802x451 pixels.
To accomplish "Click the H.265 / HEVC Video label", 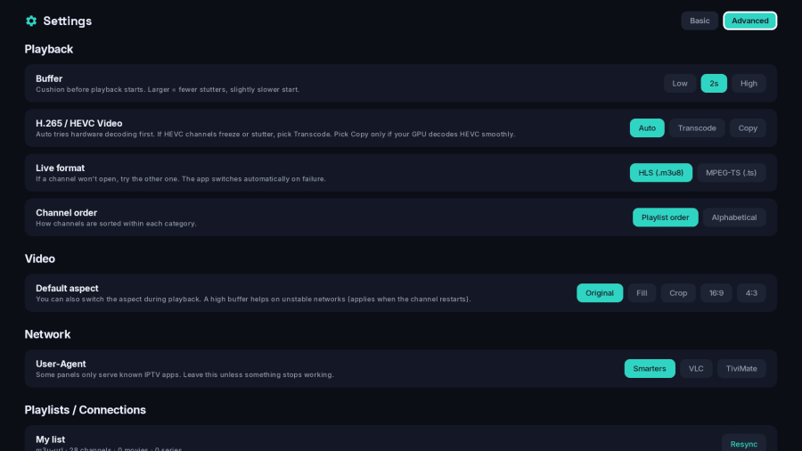I will pos(78,123).
